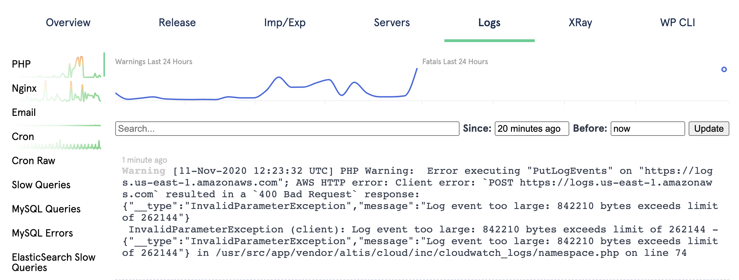Select the MySQL Errors log
The width and height of the screenshot is (739, 280).
42,233
